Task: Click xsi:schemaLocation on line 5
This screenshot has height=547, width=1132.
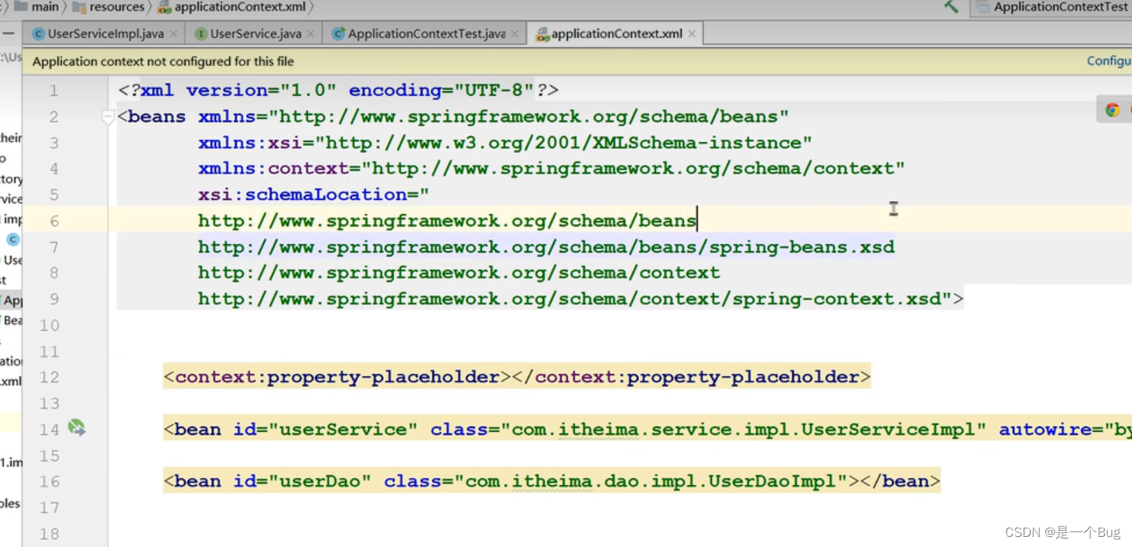Action: tap(313, 195)
